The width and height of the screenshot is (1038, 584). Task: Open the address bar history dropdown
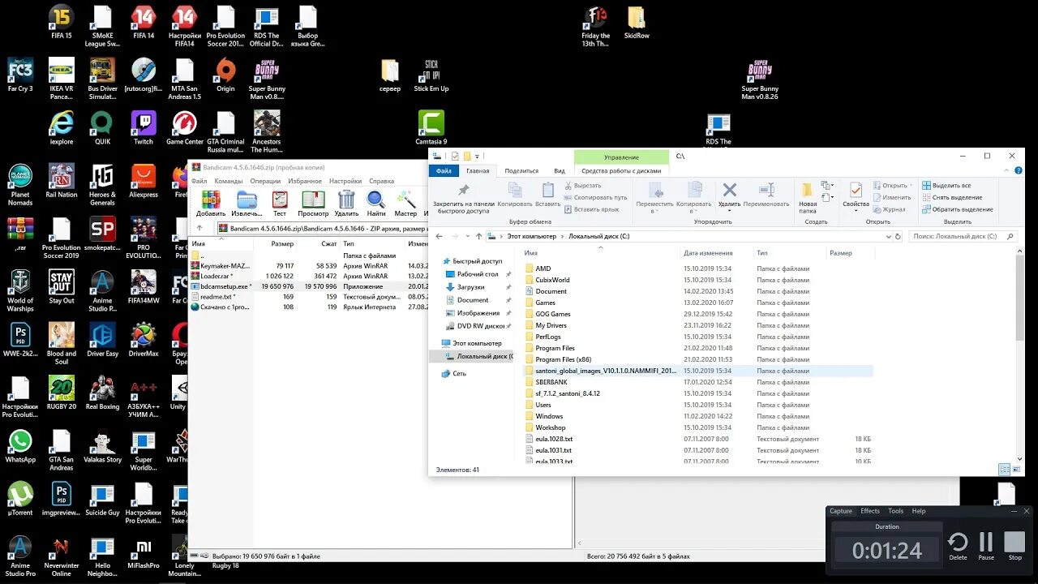pos(888,237)
